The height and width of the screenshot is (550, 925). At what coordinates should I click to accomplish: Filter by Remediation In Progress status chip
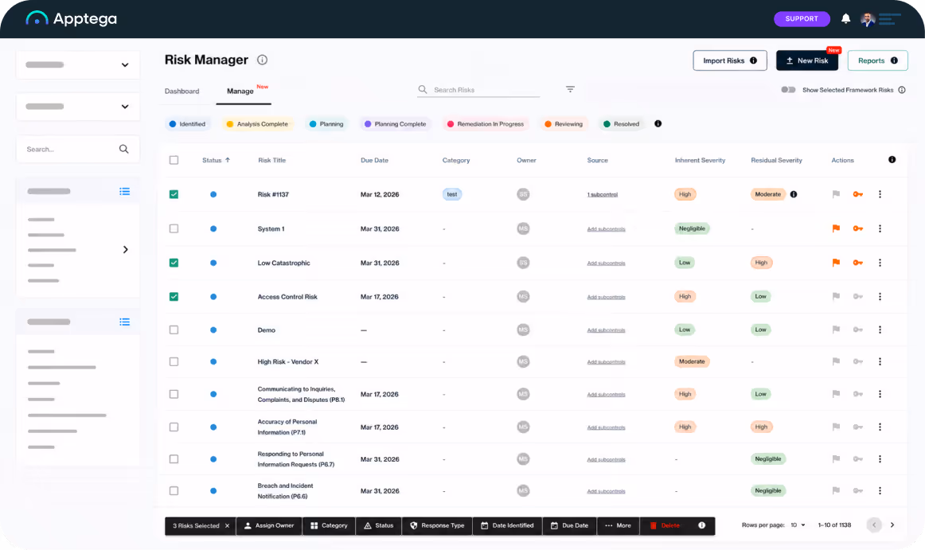coord(485,124)
